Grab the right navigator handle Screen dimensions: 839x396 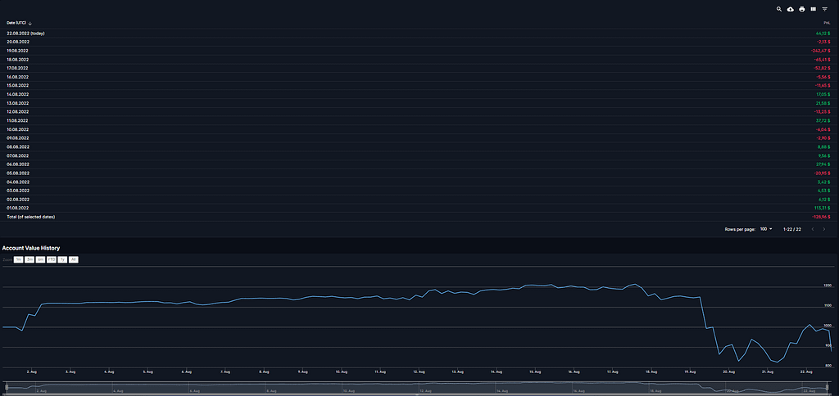point(828,386)
